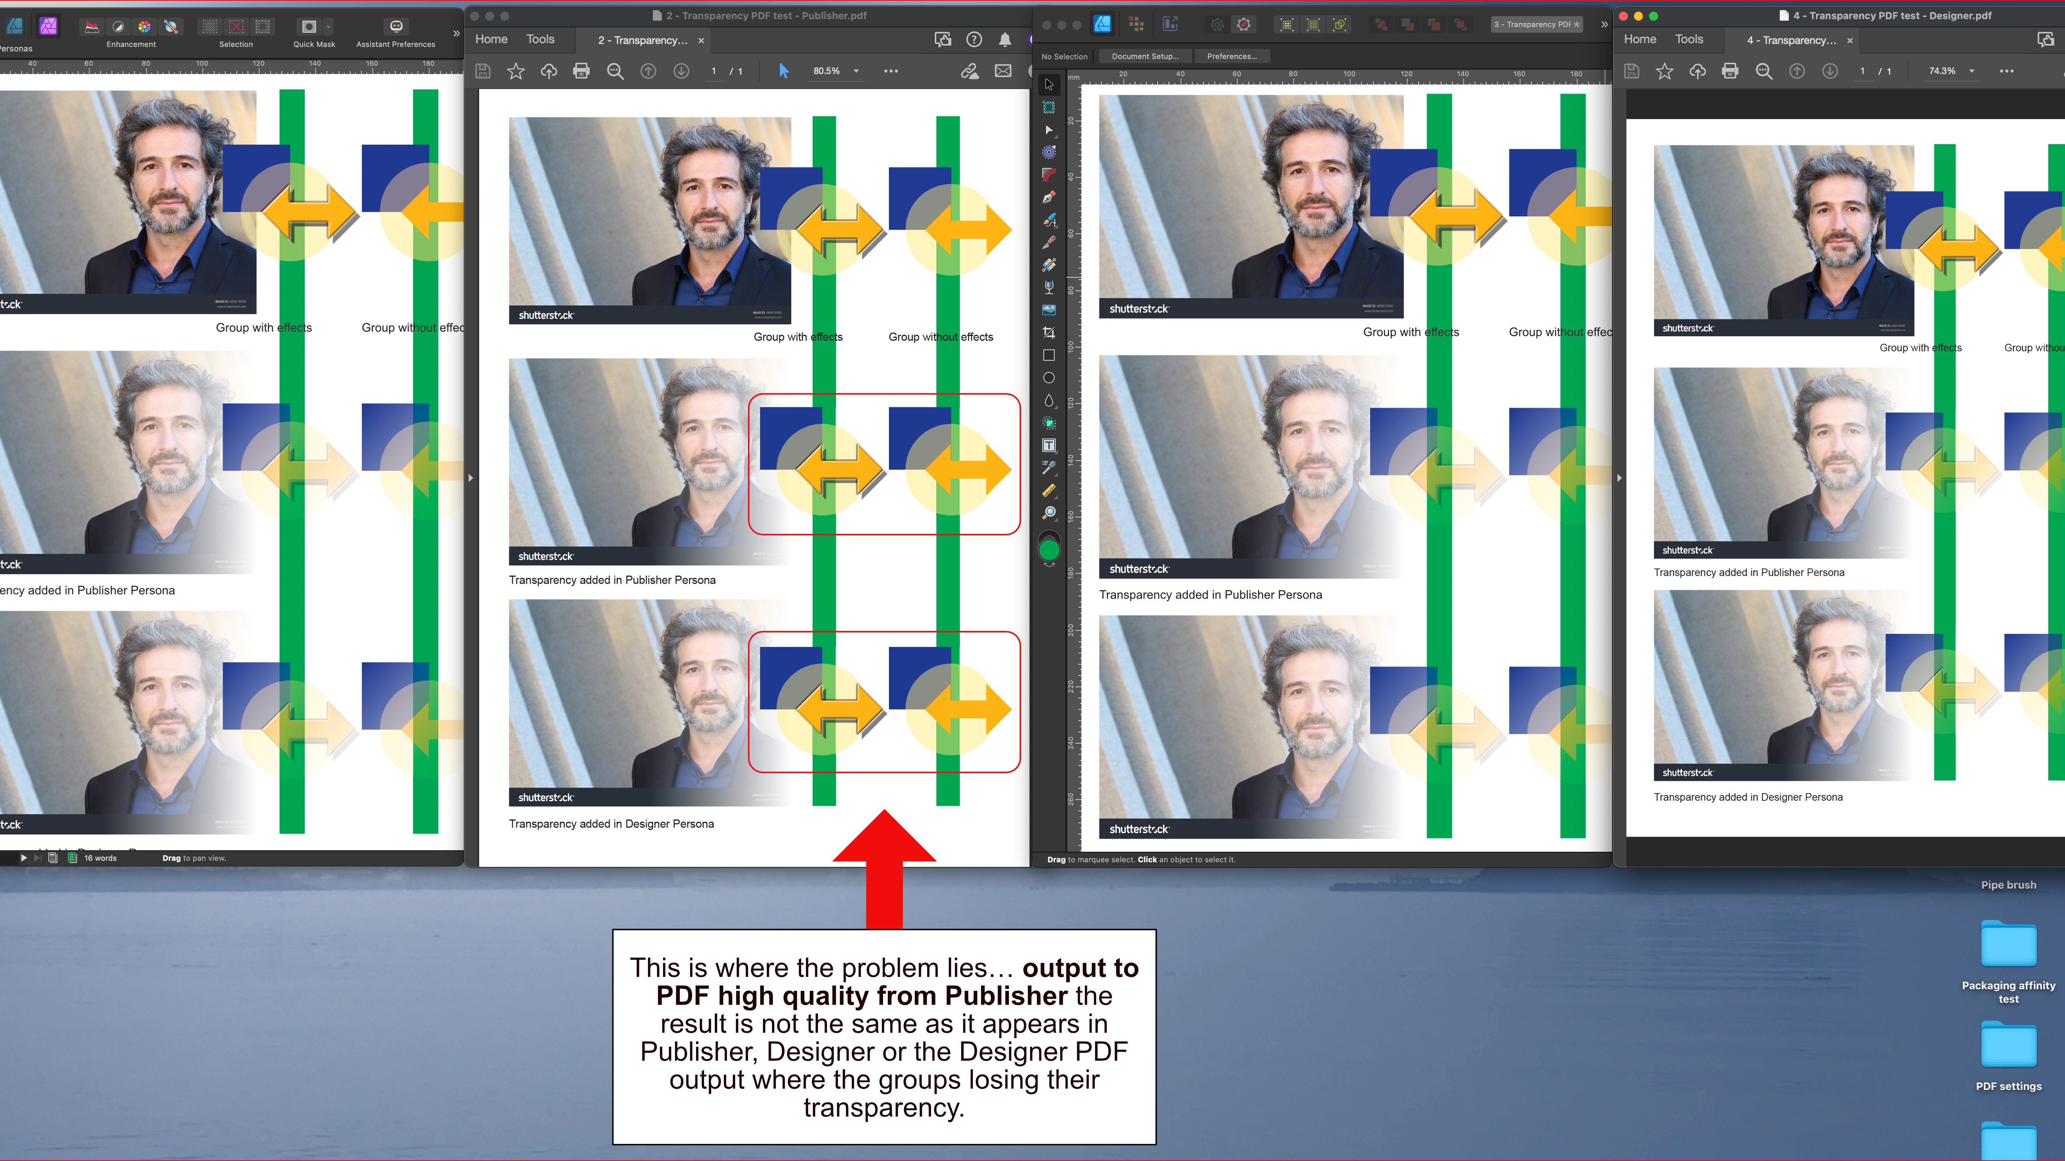Select the Artistic Text tool

click(x=1049, y=446)
